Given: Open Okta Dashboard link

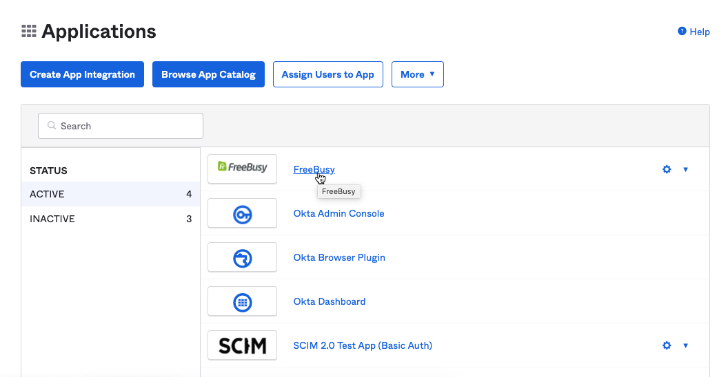Looking at the screenshot, I should 329,301.
